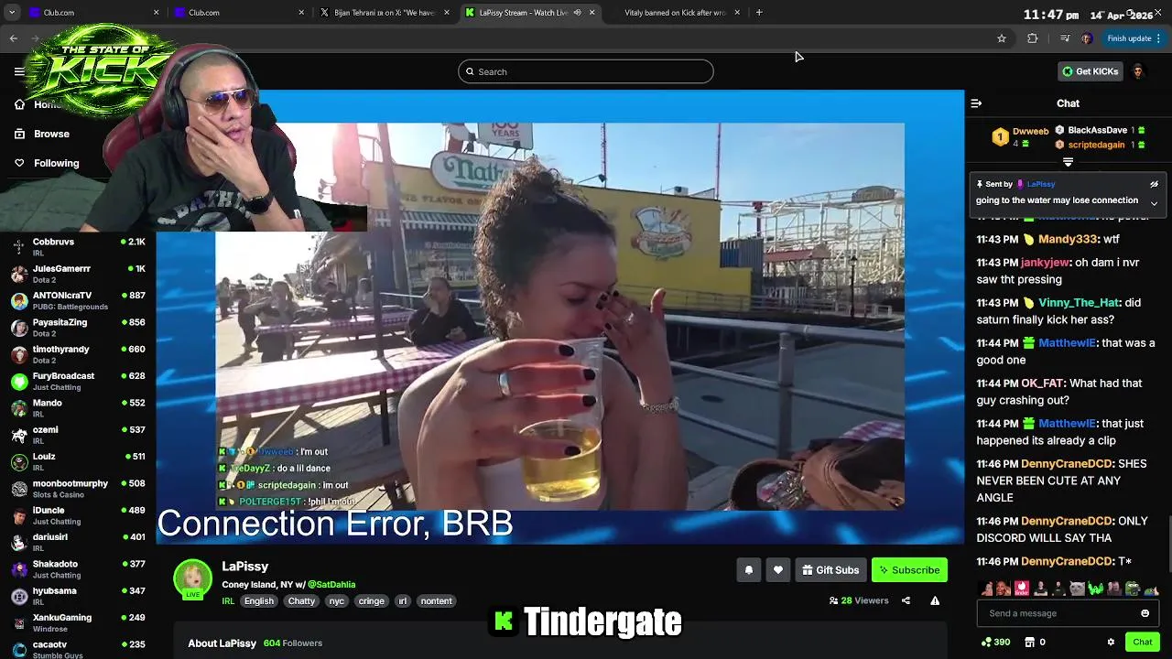
Task: Focus the Search input field
Action: (586, 71)
